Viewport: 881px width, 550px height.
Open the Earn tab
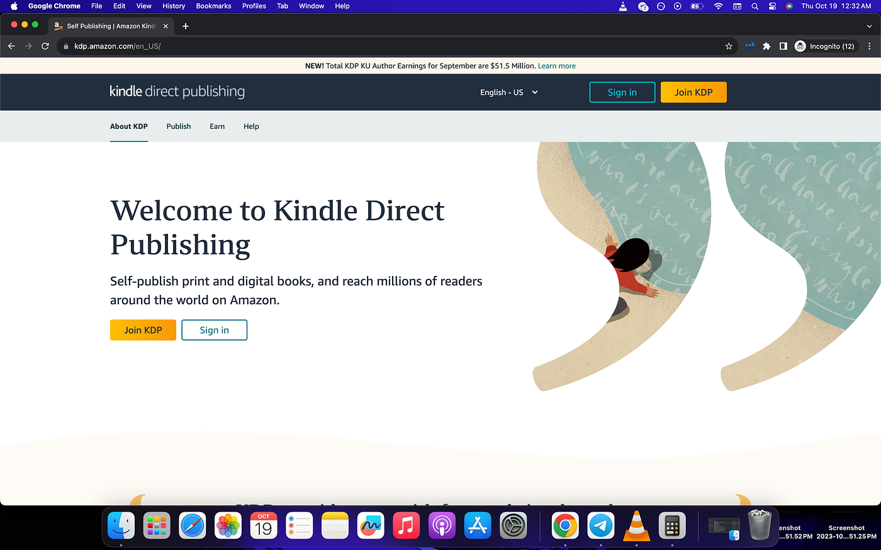(217, 126)
